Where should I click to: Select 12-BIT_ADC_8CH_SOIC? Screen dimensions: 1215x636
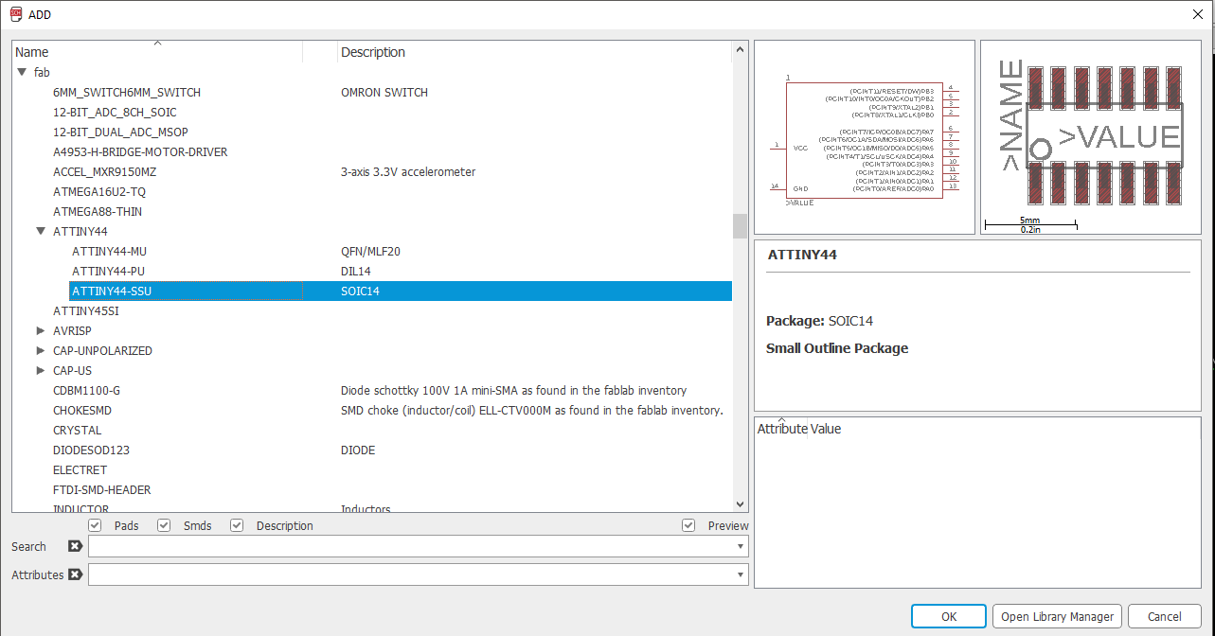(x=115, y=112)
